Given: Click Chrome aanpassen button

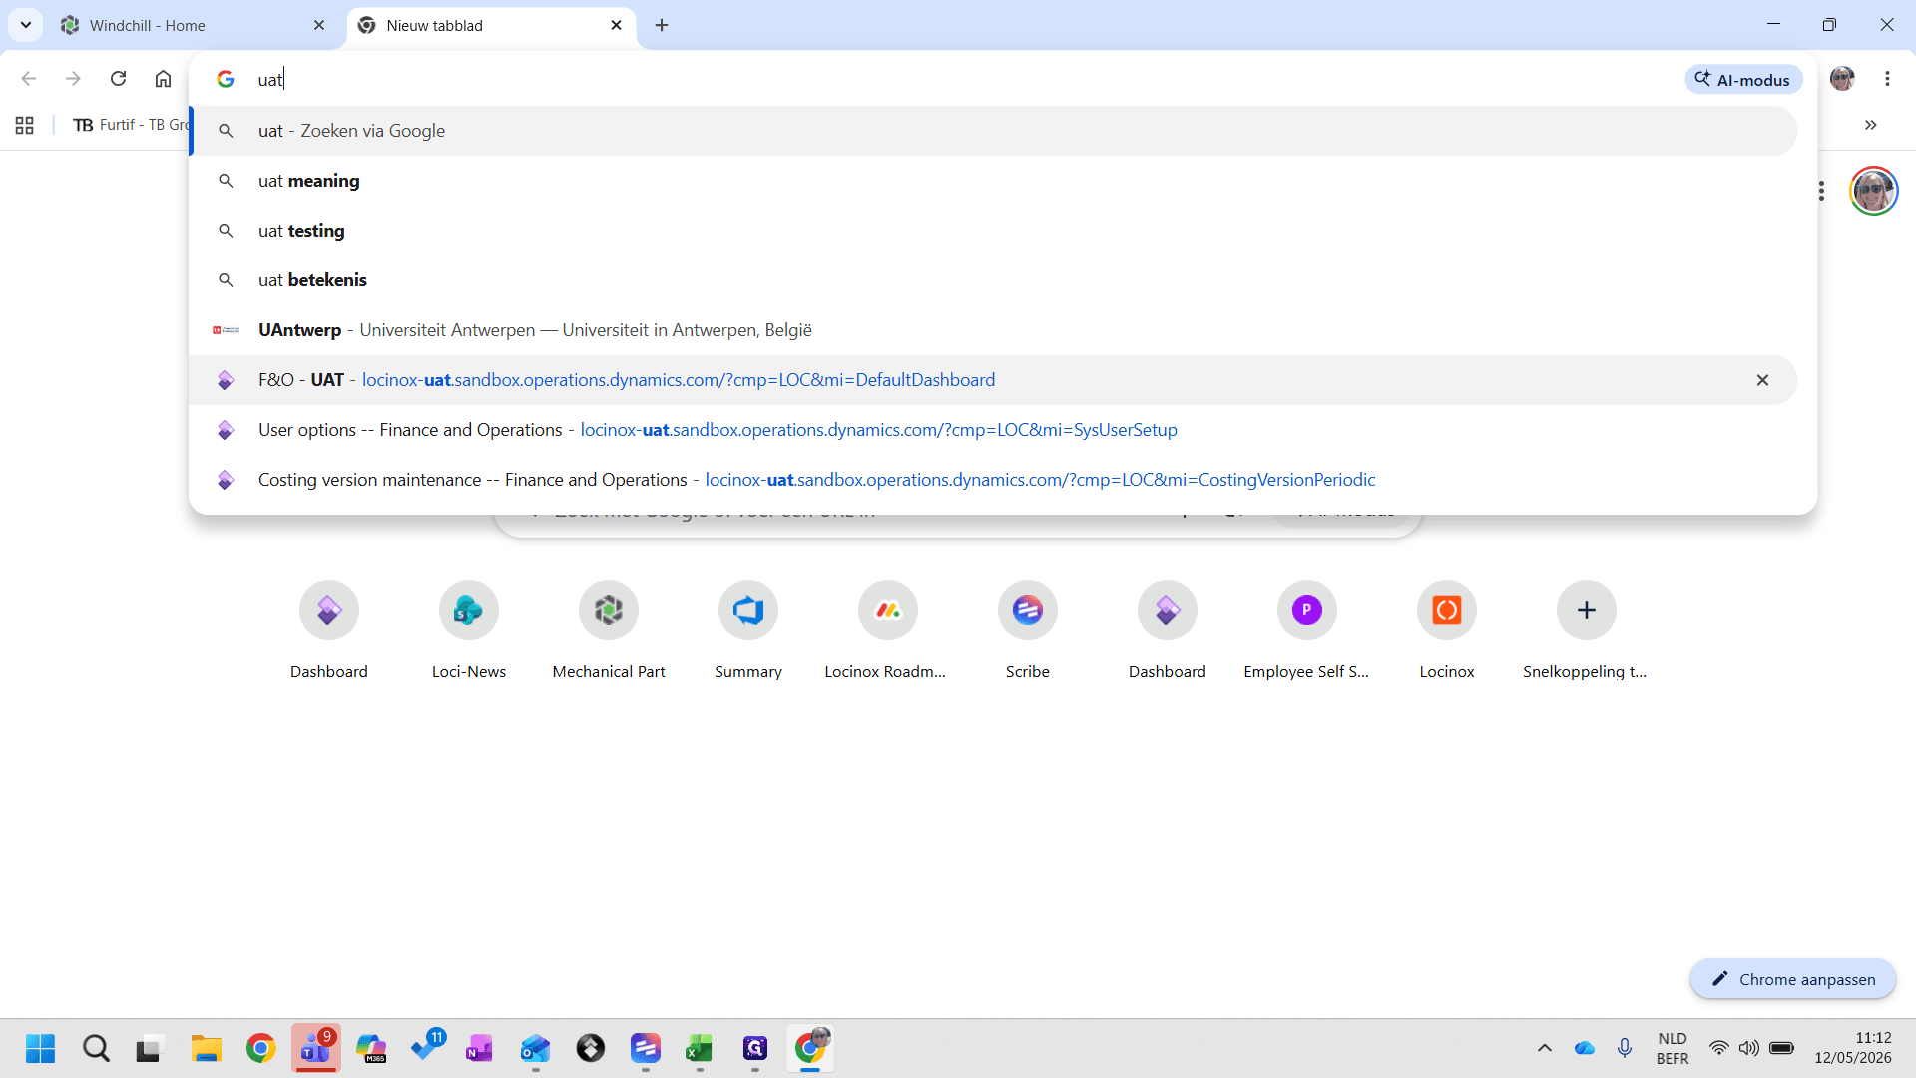Looking at the screenshot, I should tap(1793, 979).
